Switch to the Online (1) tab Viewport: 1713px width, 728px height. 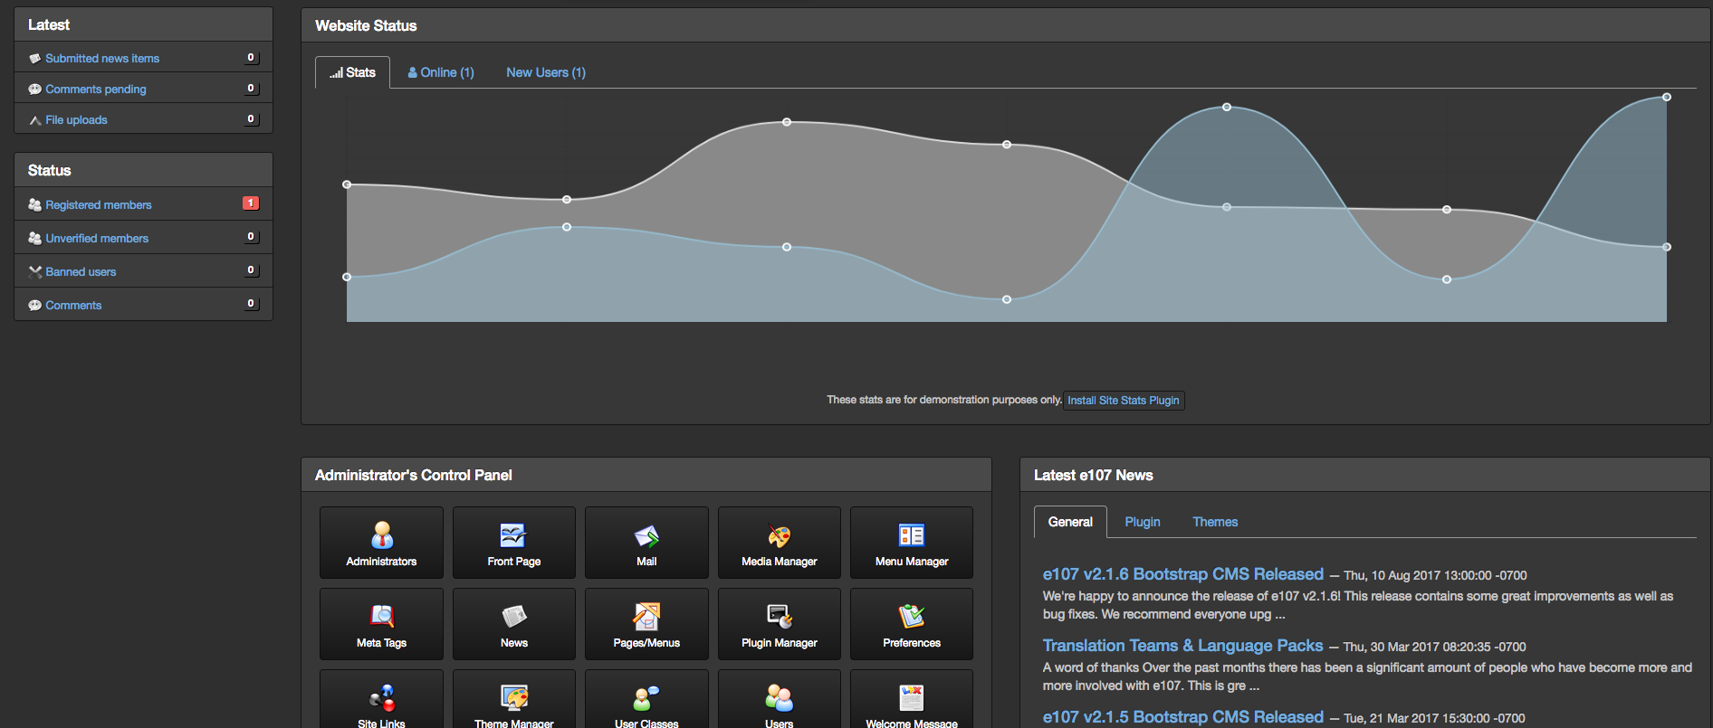coord(441,72)
